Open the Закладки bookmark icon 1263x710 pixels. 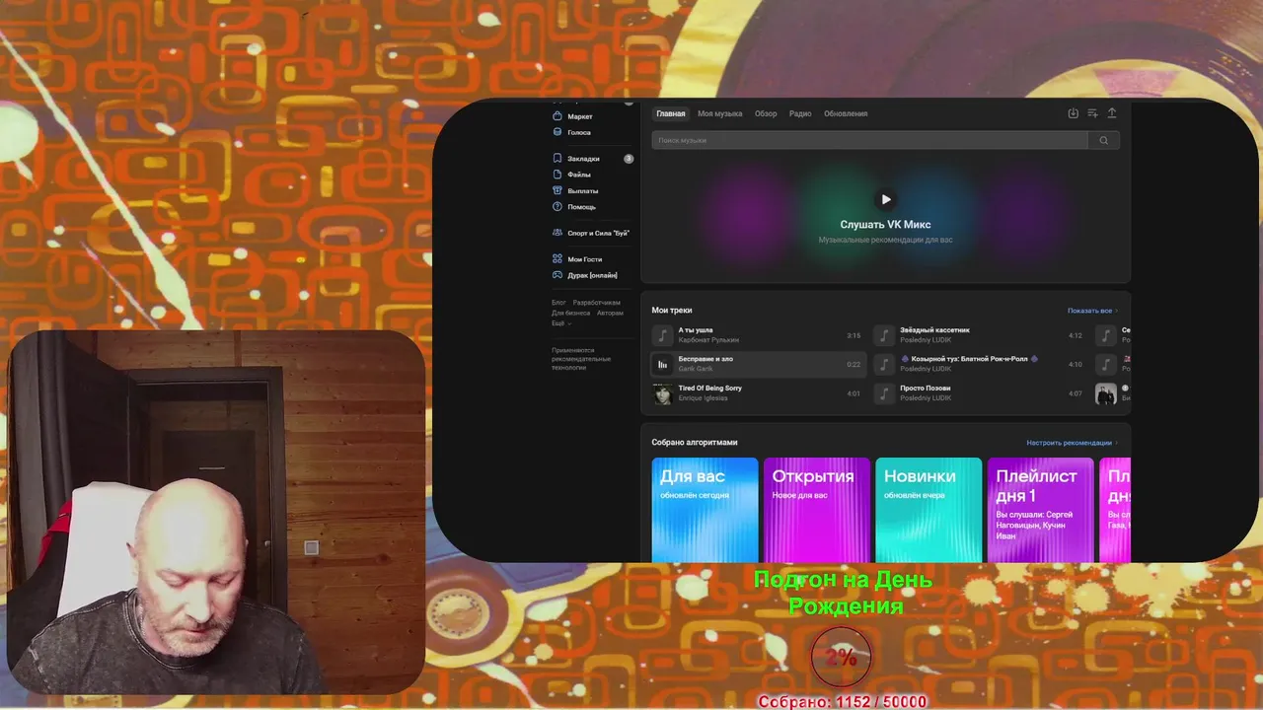pos(557,158)
